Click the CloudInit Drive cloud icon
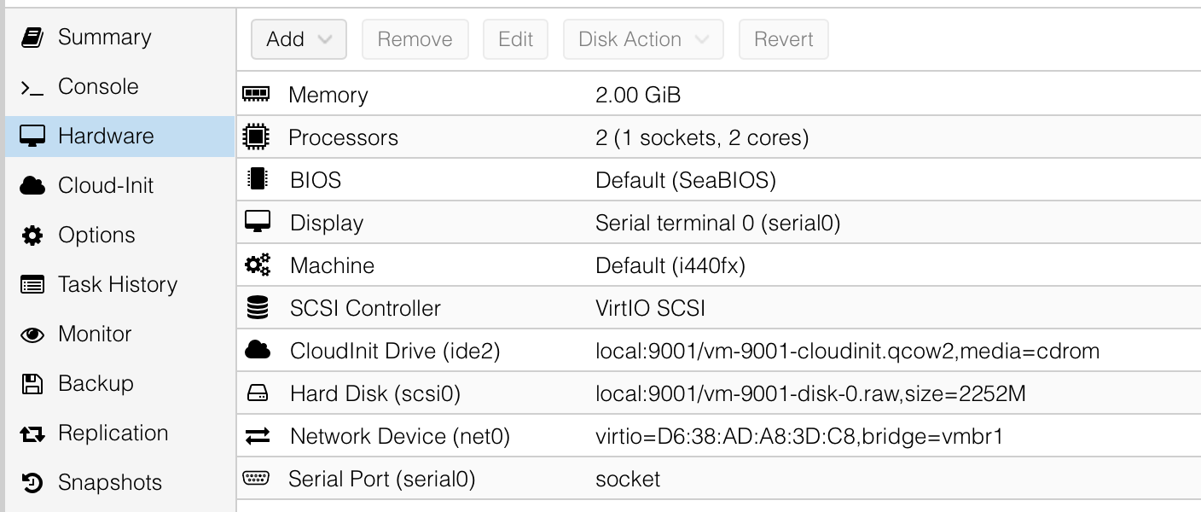 click(258, 349)
